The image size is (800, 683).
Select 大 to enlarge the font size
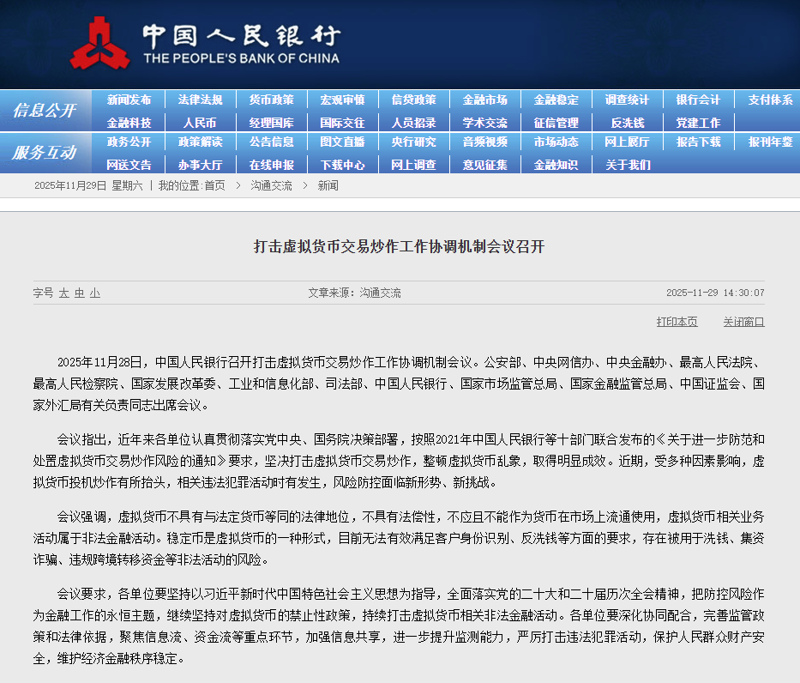(x=66, y=293)
